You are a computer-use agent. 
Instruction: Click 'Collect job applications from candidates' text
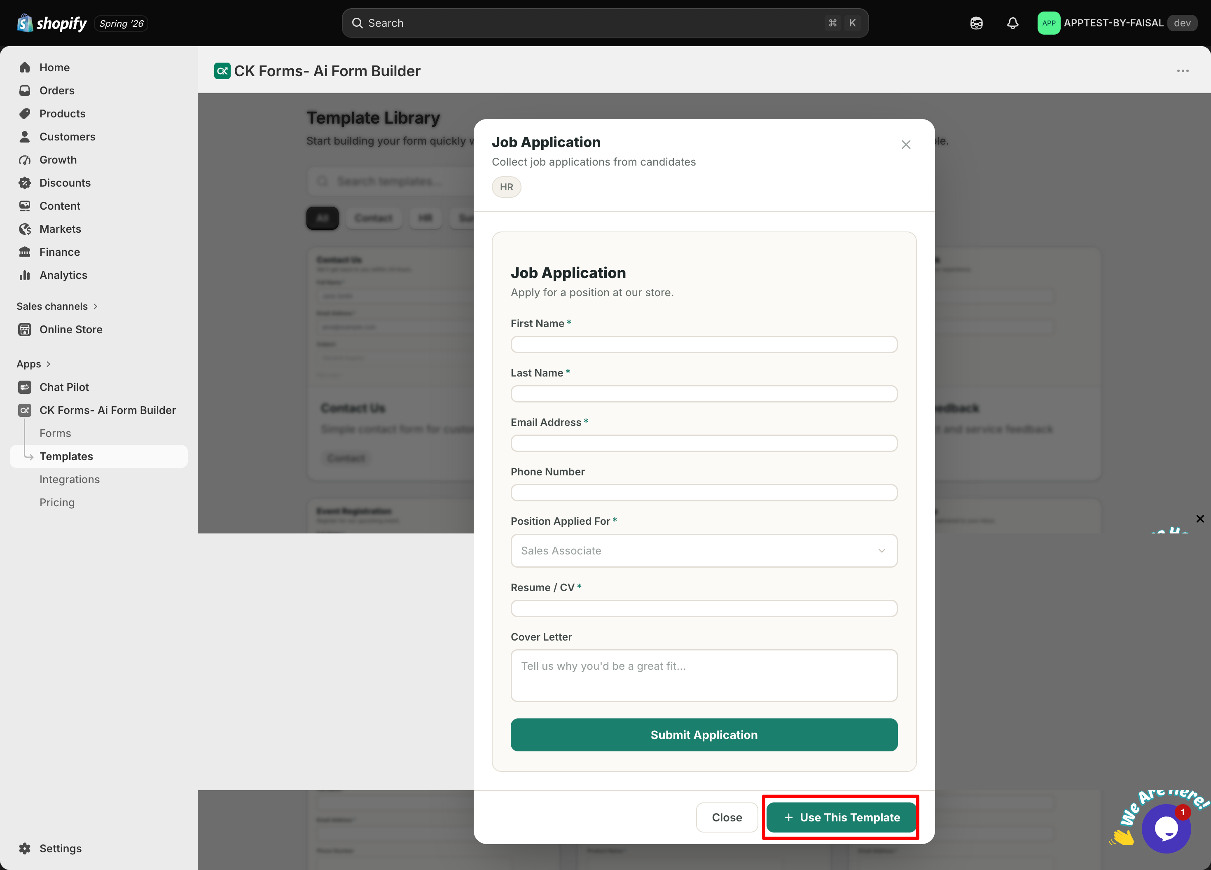tap(593, 162)
